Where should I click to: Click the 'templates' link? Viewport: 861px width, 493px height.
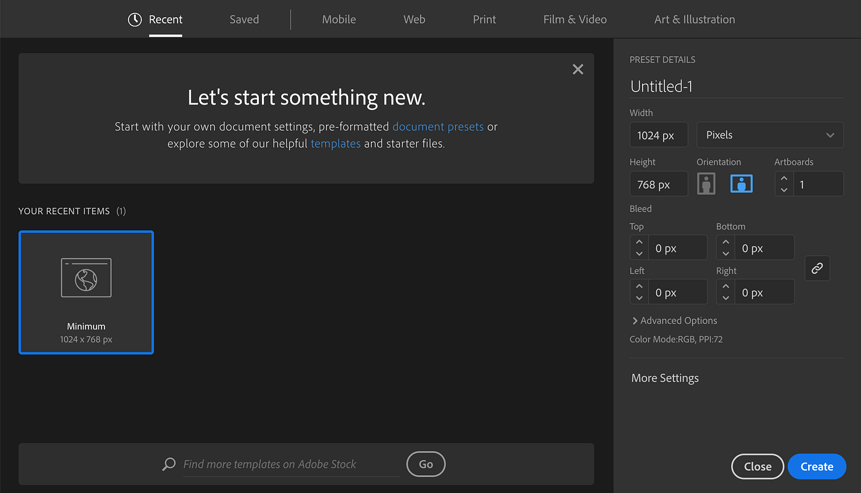click(x=336, y=143)
